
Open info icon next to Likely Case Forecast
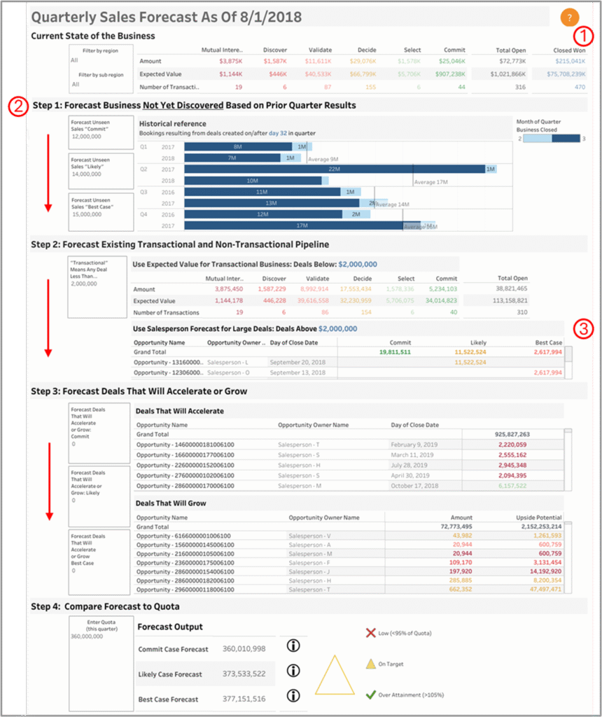pyautogui.click(x=294, y=671)
